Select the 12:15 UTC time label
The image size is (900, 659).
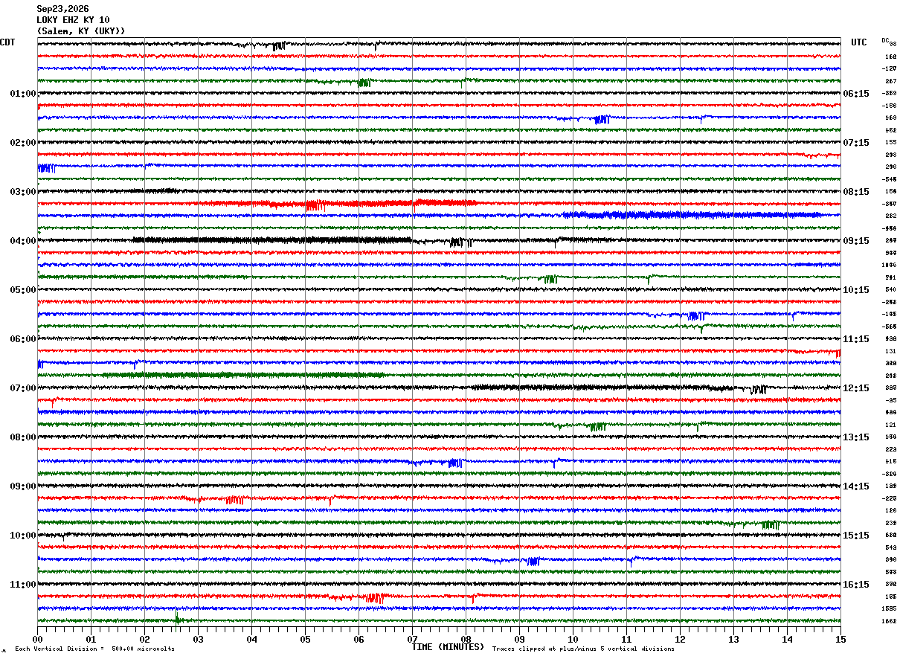[x=856, y=388]
